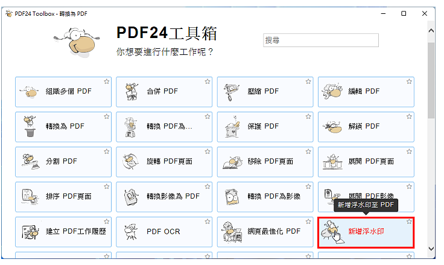
Task: Star the 移除 PDF頁面 tool
Action: tap(308, 152)
